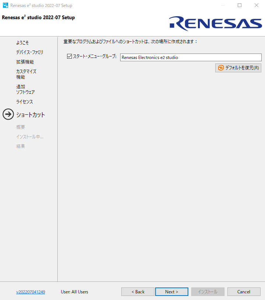This screenshot has width=265, height=300.
Task: Proceed with the Next > button
Action: [x=171, y=292]
